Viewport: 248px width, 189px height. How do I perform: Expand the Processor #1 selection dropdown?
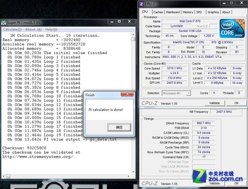tap(188, 93)
